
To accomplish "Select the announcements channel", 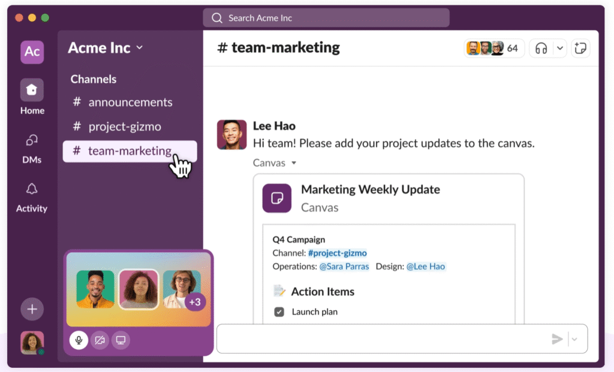I will click(130, 102).
